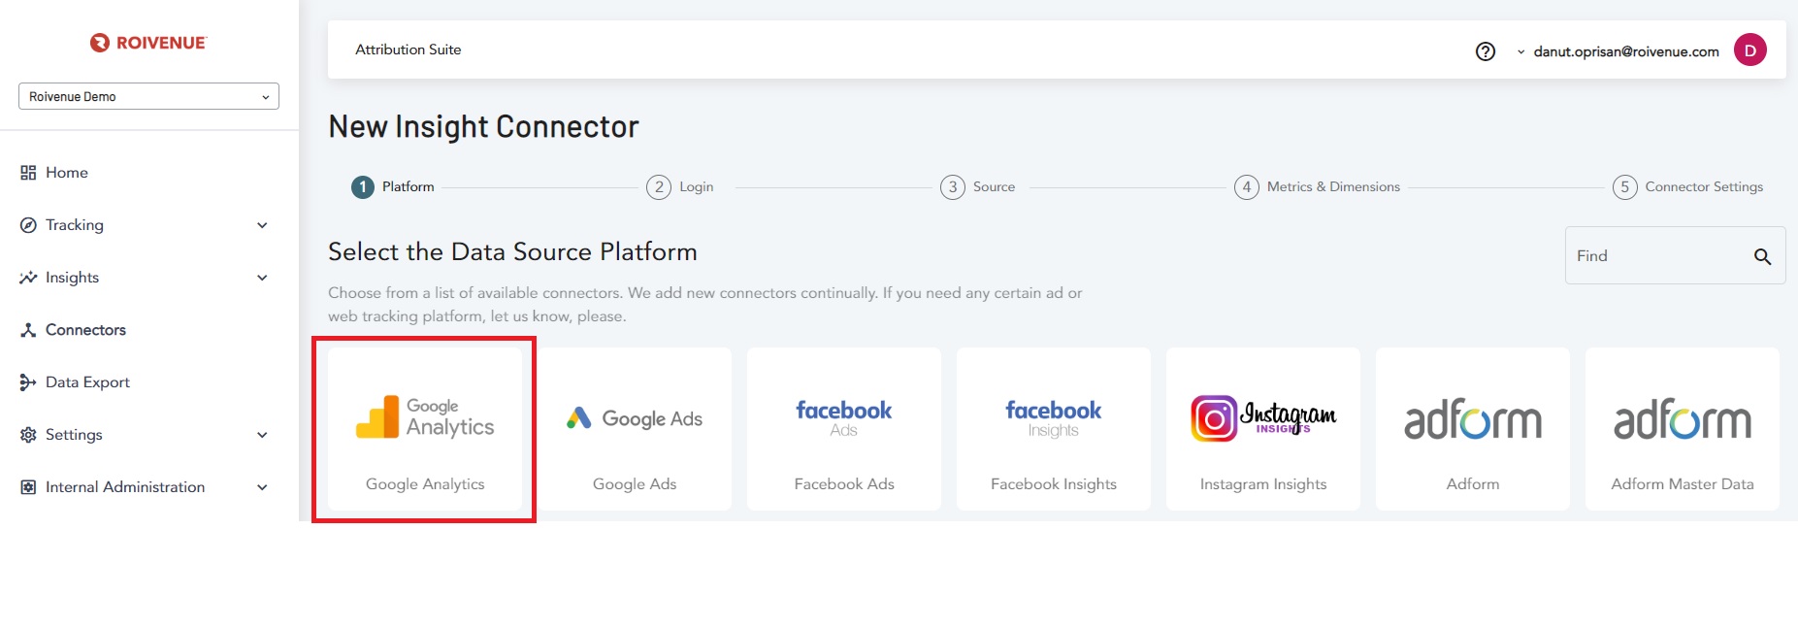Open the Roivenue Demo account dropdown

click(x=148, y=96)
